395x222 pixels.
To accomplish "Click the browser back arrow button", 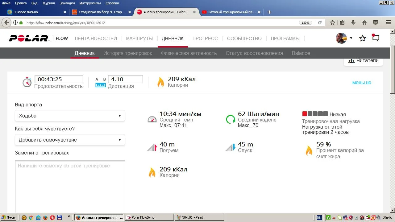I will [x=6, y=23].
